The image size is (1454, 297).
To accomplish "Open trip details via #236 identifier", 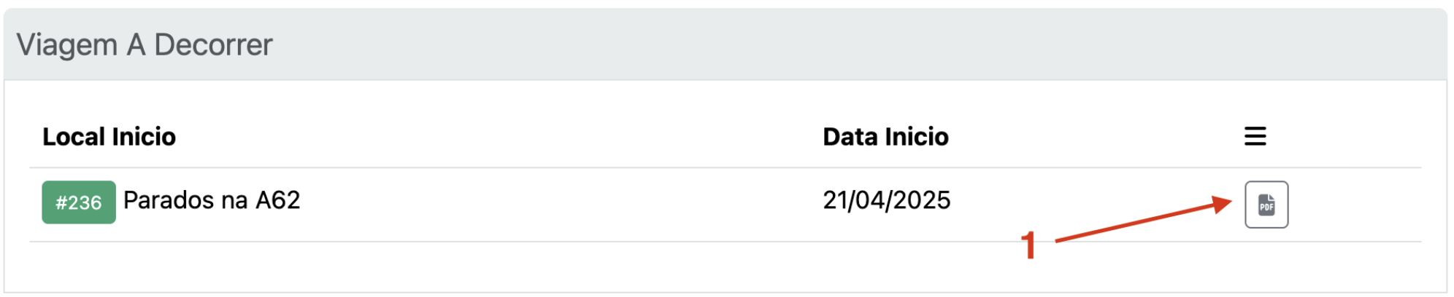I will tap(79, 202).
